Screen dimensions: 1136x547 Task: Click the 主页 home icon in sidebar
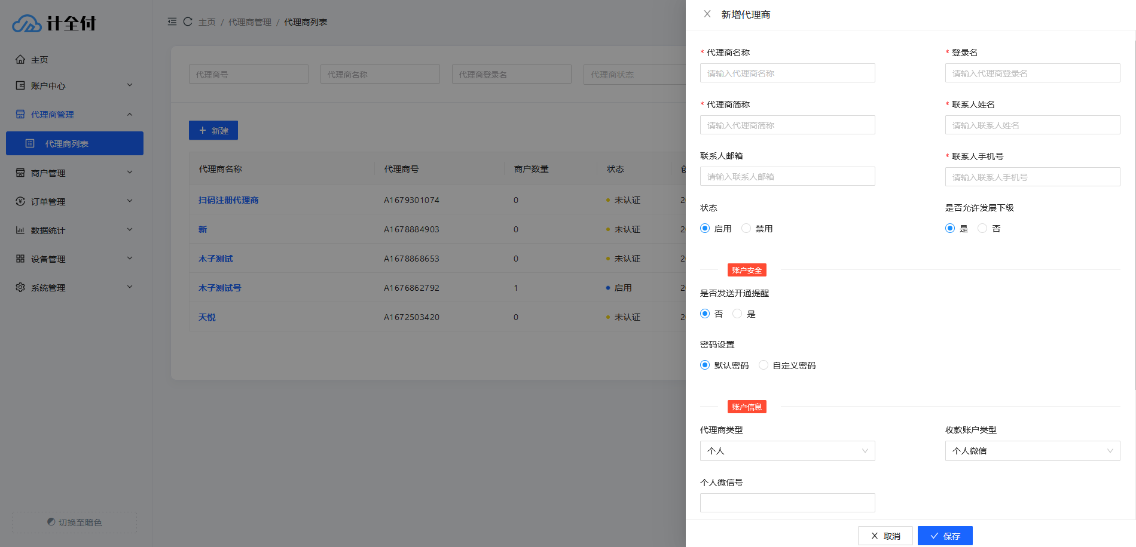click(20, 59)
